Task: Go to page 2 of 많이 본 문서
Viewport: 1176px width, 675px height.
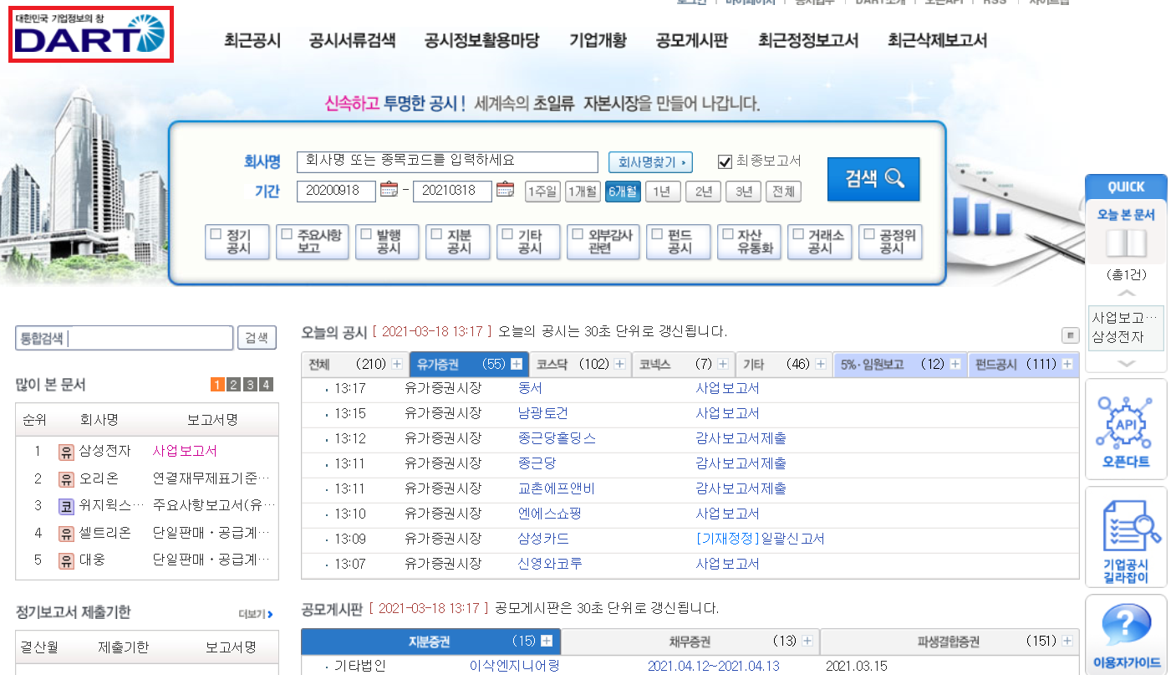Action: [233, 385]
